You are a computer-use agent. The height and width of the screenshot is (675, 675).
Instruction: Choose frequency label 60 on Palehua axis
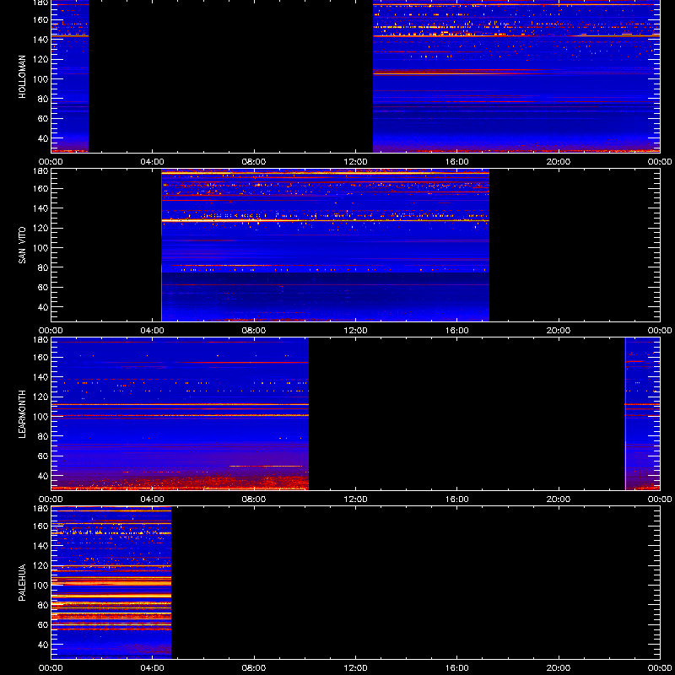[44, 625]
